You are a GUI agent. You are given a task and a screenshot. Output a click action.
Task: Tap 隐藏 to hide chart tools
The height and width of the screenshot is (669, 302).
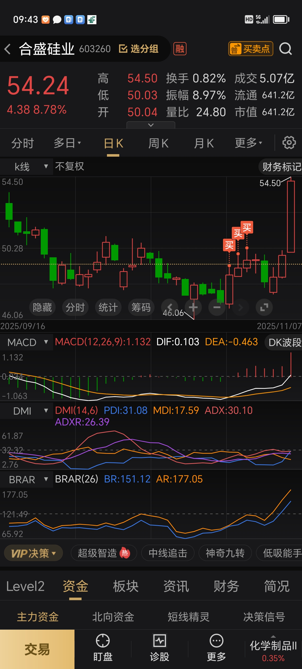click(42, 307)
